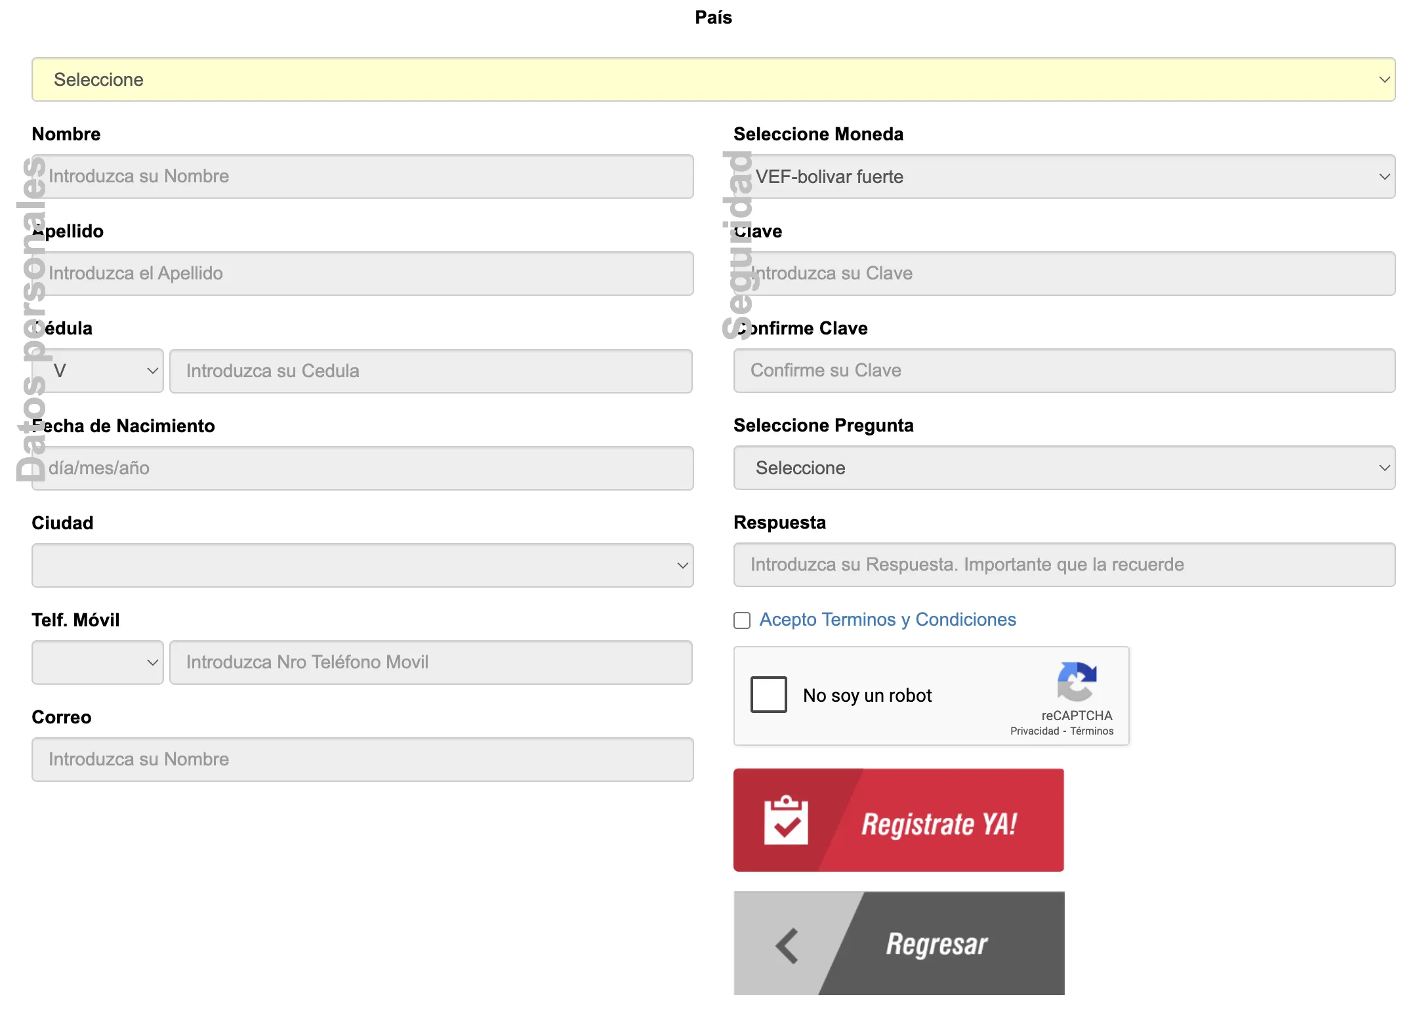Viewport: 1421px width, 1014px height.
Task: Open the Seleccione Moneda dropdown
Action: [1064, 176]
